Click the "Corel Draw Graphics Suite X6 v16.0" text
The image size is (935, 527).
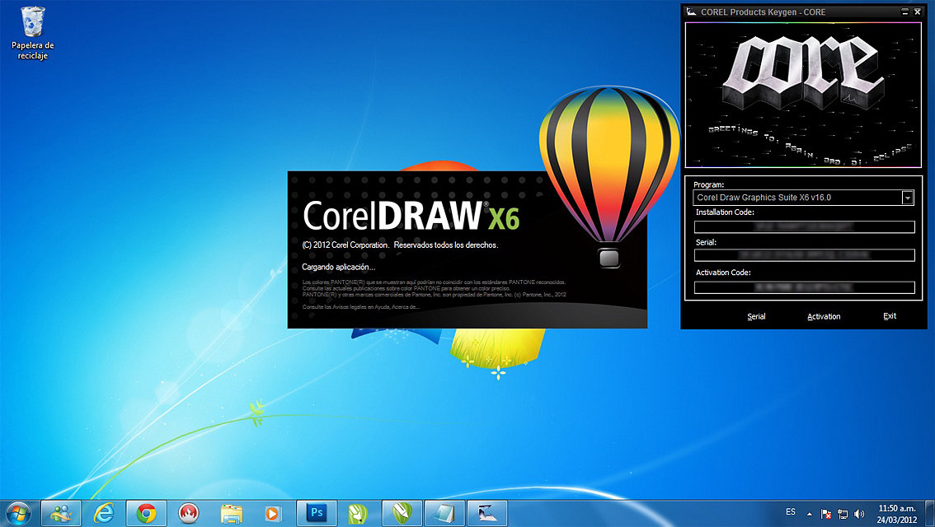tap(764, 197)
